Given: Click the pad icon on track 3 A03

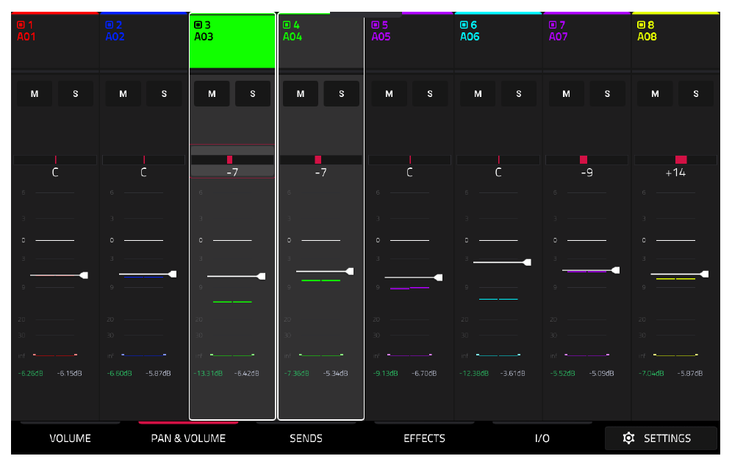Looking at the screenshot, I should [x=198, y=25].
